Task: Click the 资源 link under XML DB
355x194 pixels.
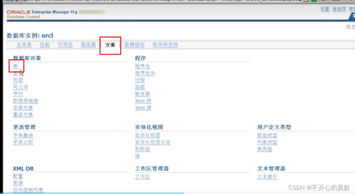Action: click(x=18, y=183)
